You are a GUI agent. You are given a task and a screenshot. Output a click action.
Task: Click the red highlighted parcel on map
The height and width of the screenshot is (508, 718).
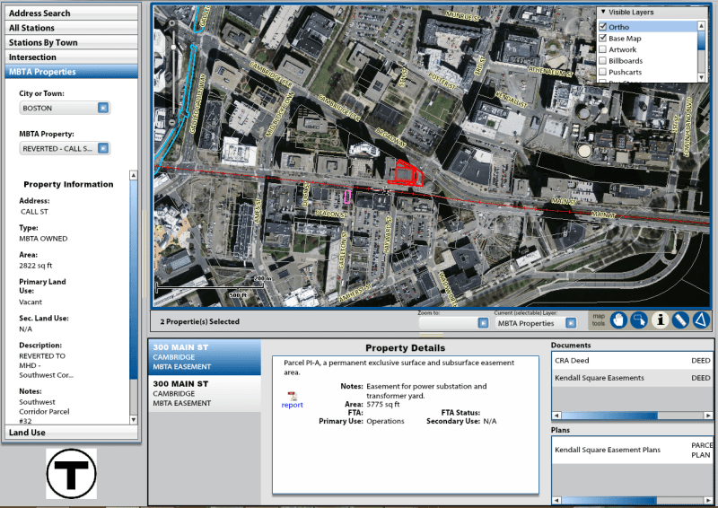tap(407, 175)
